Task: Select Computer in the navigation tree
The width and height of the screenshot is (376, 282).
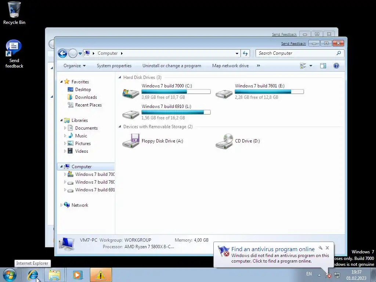Action: pos(86,166)
